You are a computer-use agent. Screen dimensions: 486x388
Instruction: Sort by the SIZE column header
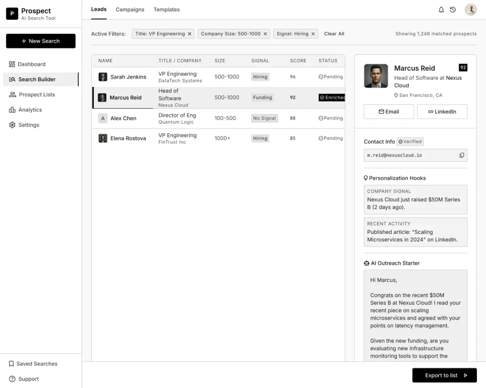220,61
